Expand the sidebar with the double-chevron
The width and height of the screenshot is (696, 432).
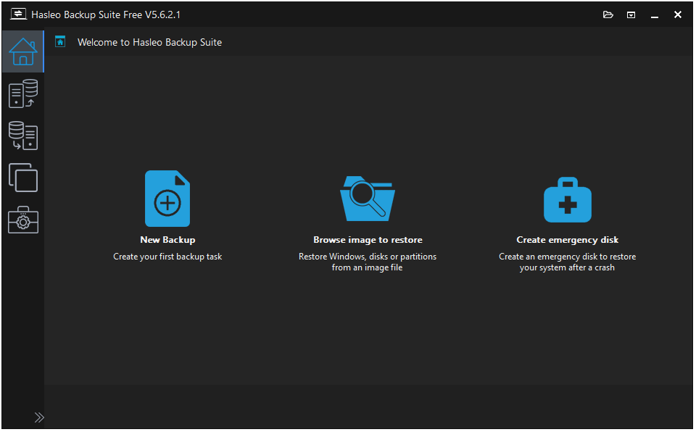(x=39, y=418)
